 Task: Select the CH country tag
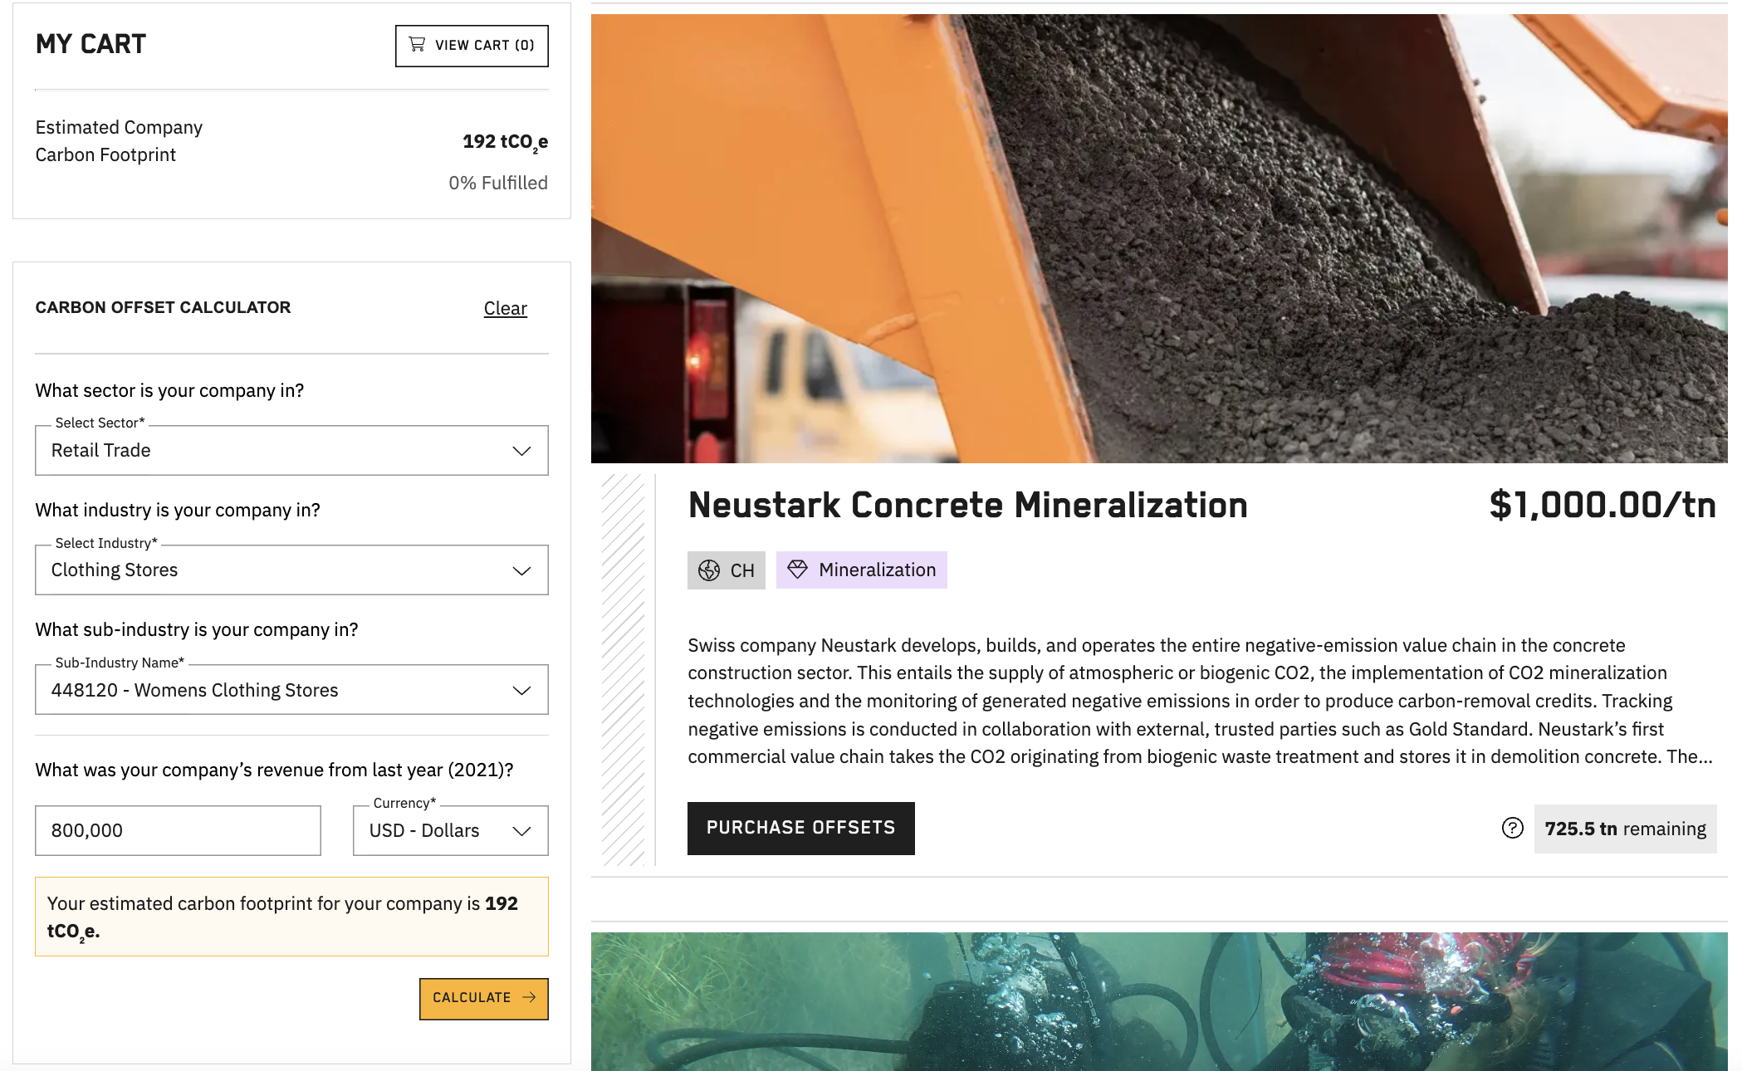[x=726, y=570]
